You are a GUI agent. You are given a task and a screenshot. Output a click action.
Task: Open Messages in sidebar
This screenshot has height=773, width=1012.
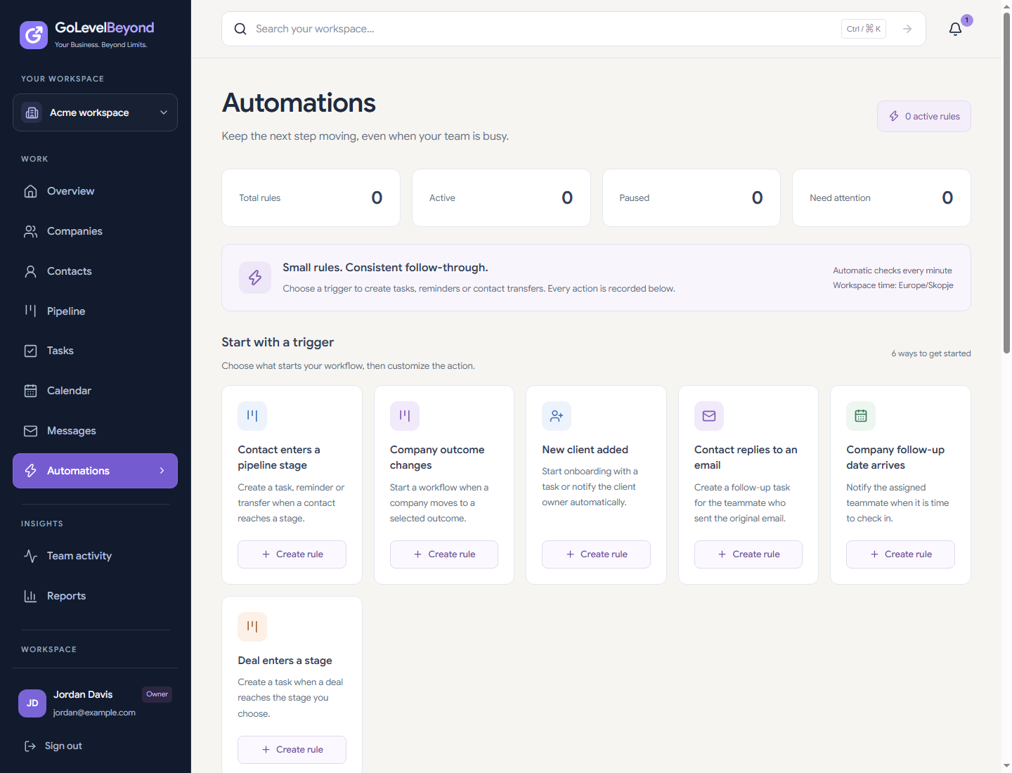95,431
